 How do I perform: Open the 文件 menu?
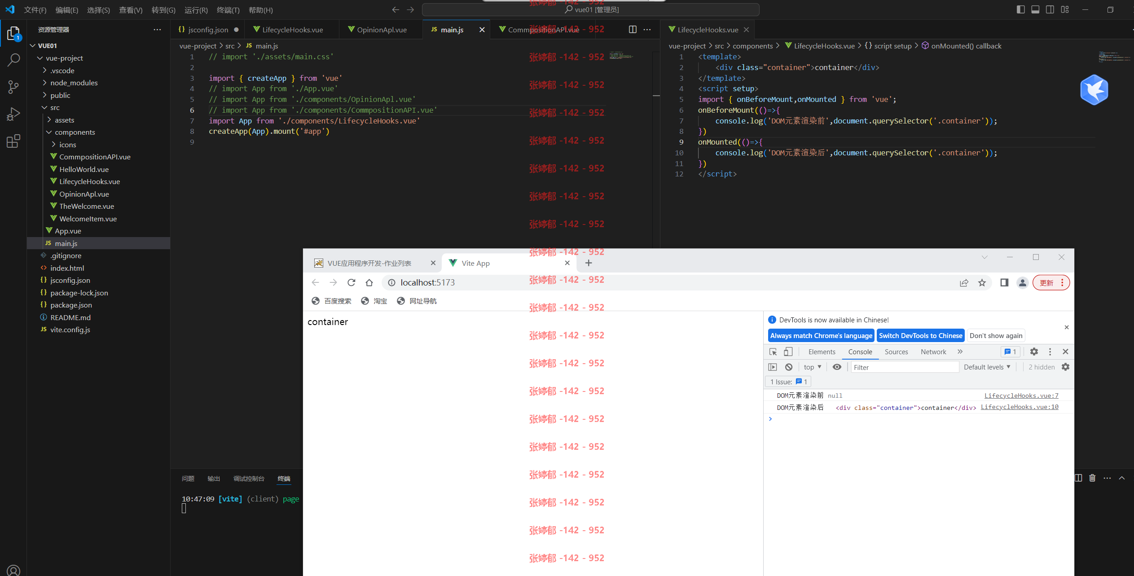click(x=35, y=10)
